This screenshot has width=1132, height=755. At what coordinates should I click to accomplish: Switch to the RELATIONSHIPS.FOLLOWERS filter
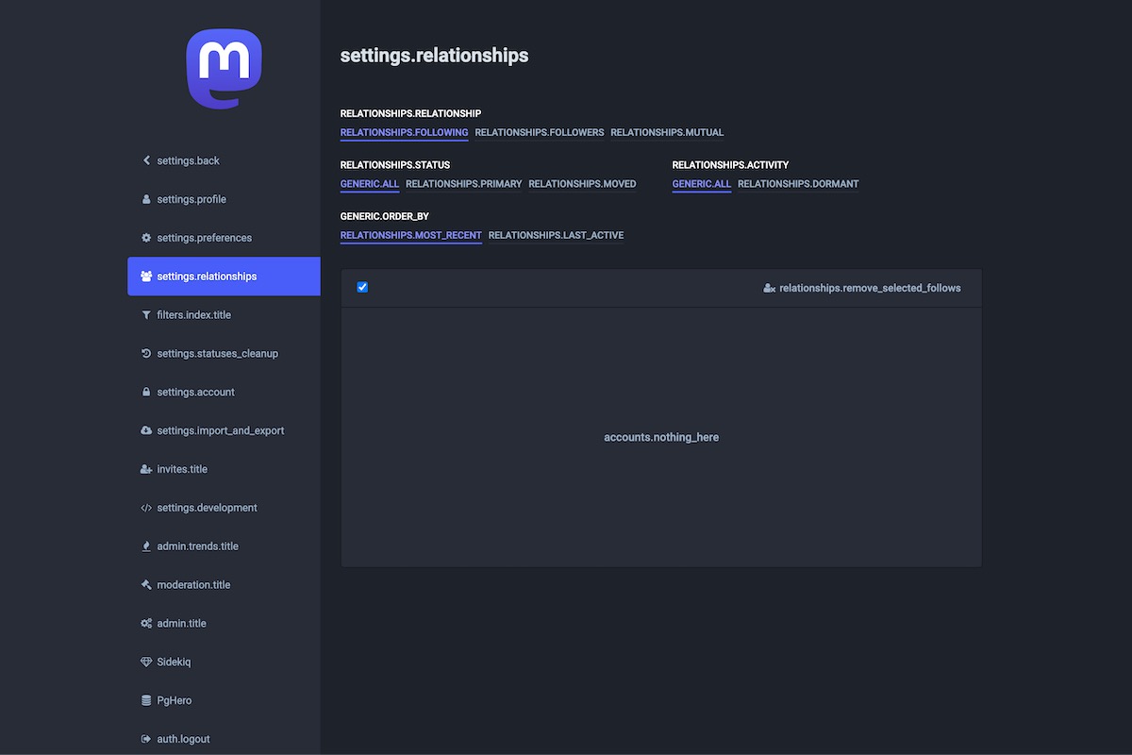[539, 132]
